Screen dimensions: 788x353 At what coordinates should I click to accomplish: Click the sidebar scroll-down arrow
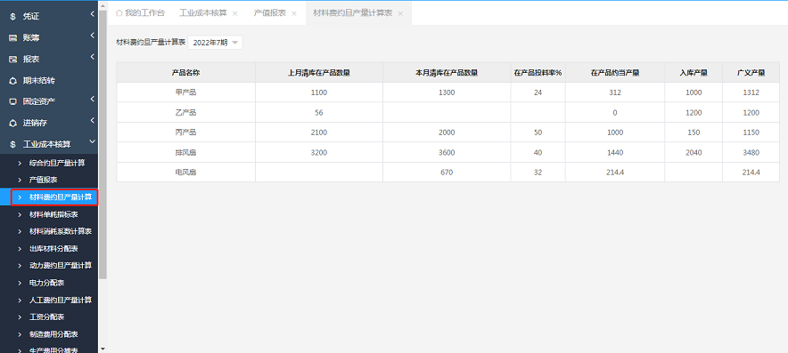(x=103, y=349)
